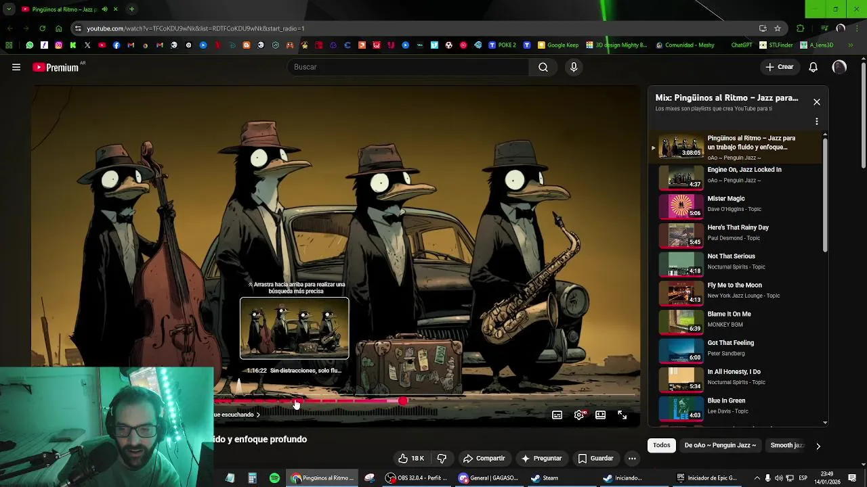The width and height of the screenshot is (867, 487).
Task: Open more actions ellipsis below video
Action: 632,459
